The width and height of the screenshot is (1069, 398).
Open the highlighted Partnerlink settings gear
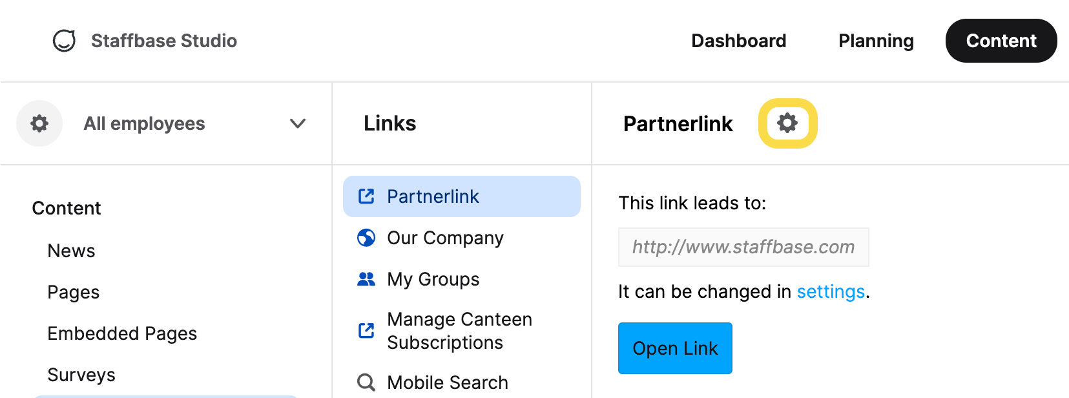coord(787,123)
